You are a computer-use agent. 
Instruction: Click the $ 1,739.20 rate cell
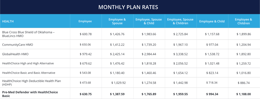[149, 45]
